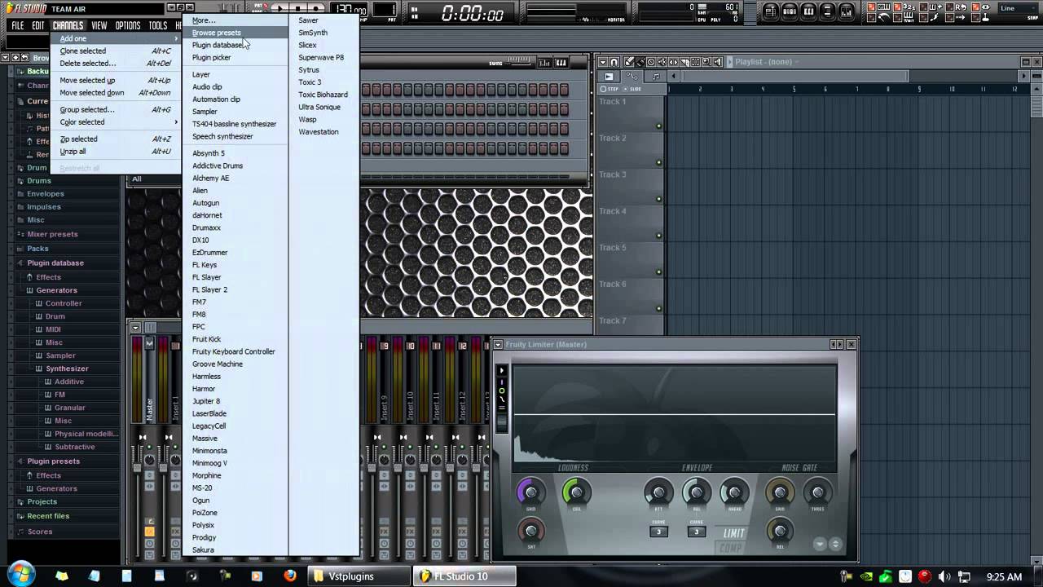The image size is (1043, 587).
Task: Select the Playlist draw pencil tool
Action: click(629, 62)
